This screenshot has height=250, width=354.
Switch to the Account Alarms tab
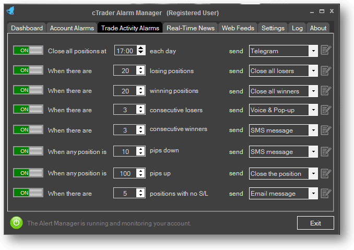point(72,28)
